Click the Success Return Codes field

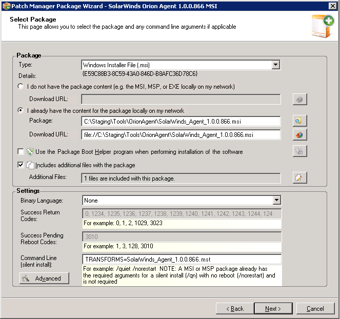coord(182,214)
